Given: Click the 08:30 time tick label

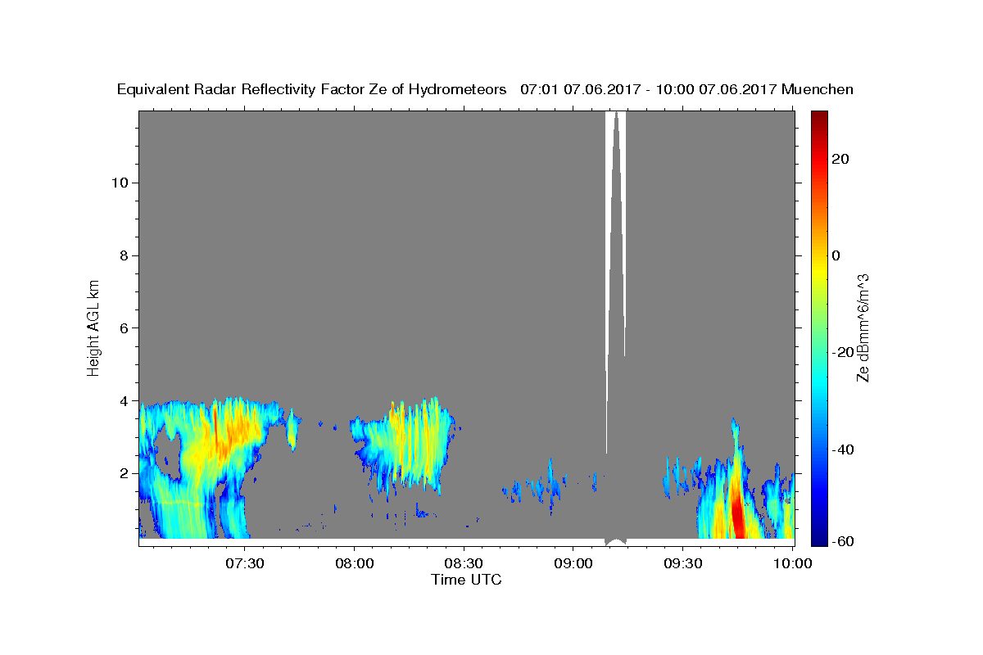Looking at the screenshot, I should click(464, 563).
